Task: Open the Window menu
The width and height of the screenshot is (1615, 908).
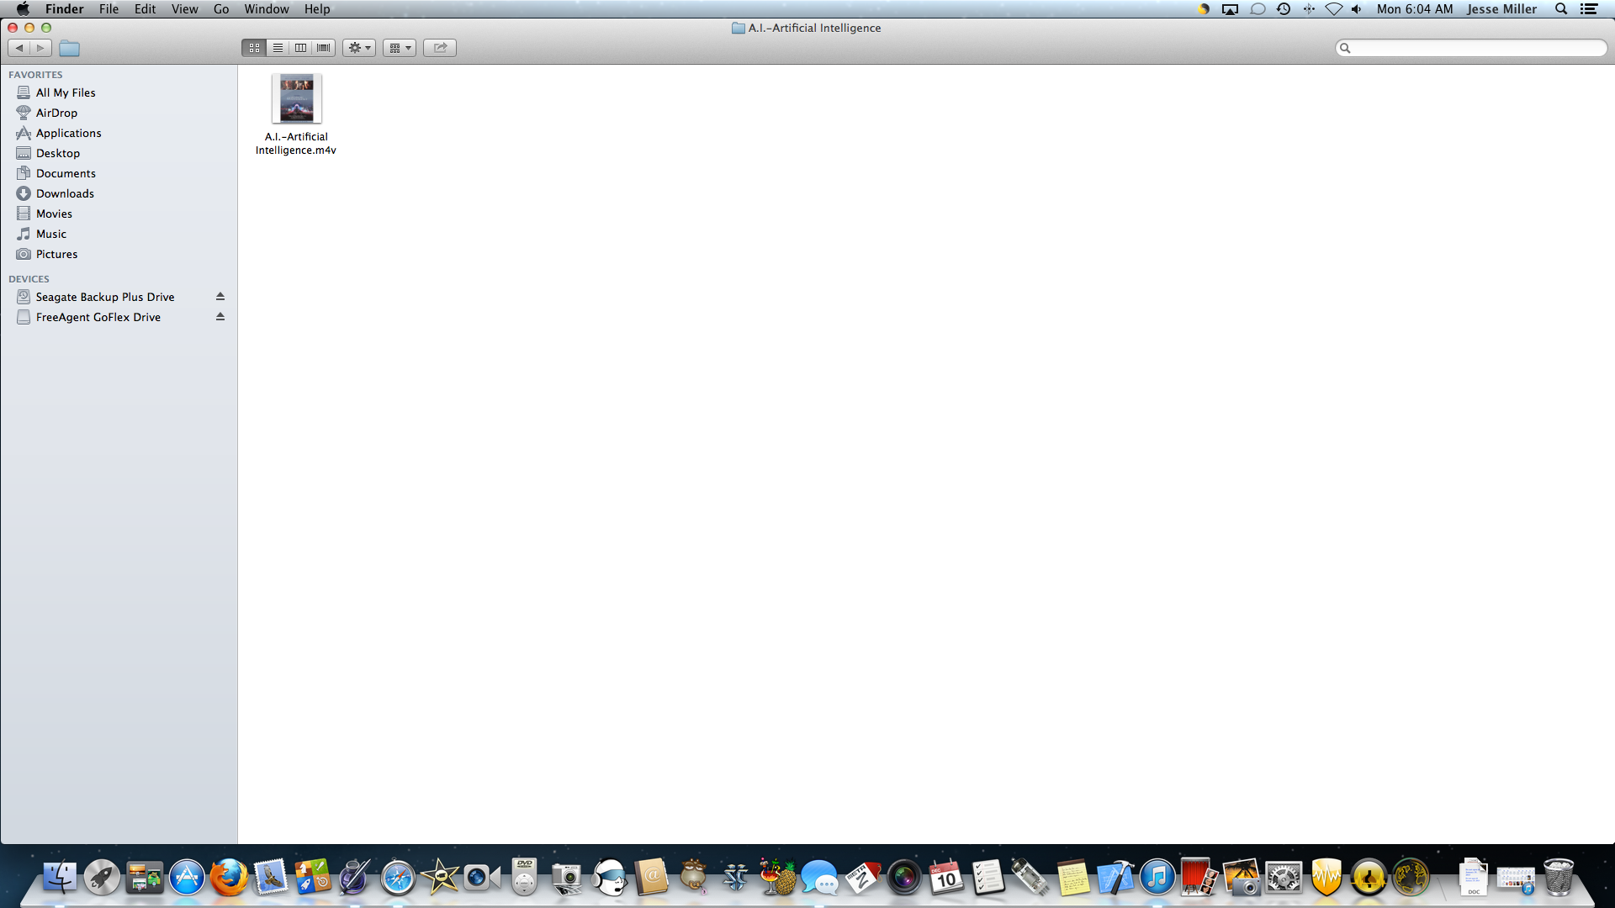Action: 267,9
